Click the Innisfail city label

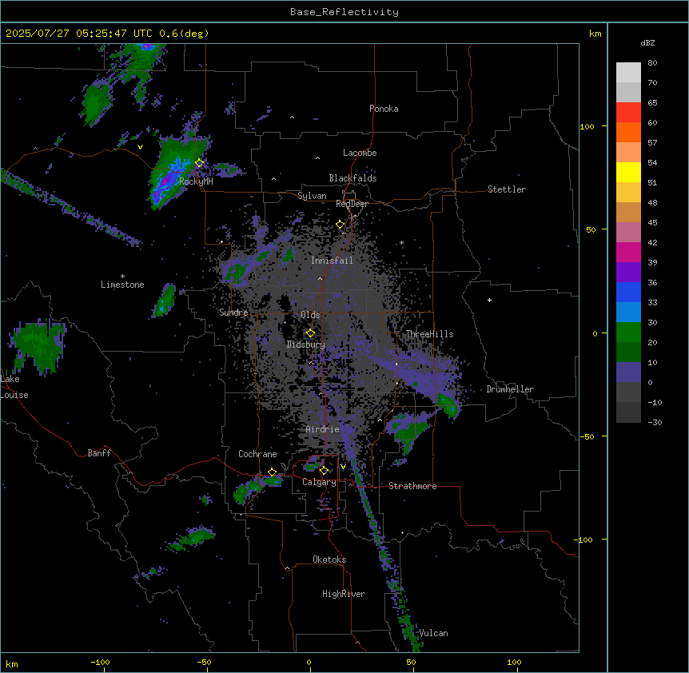click(332, 261)
